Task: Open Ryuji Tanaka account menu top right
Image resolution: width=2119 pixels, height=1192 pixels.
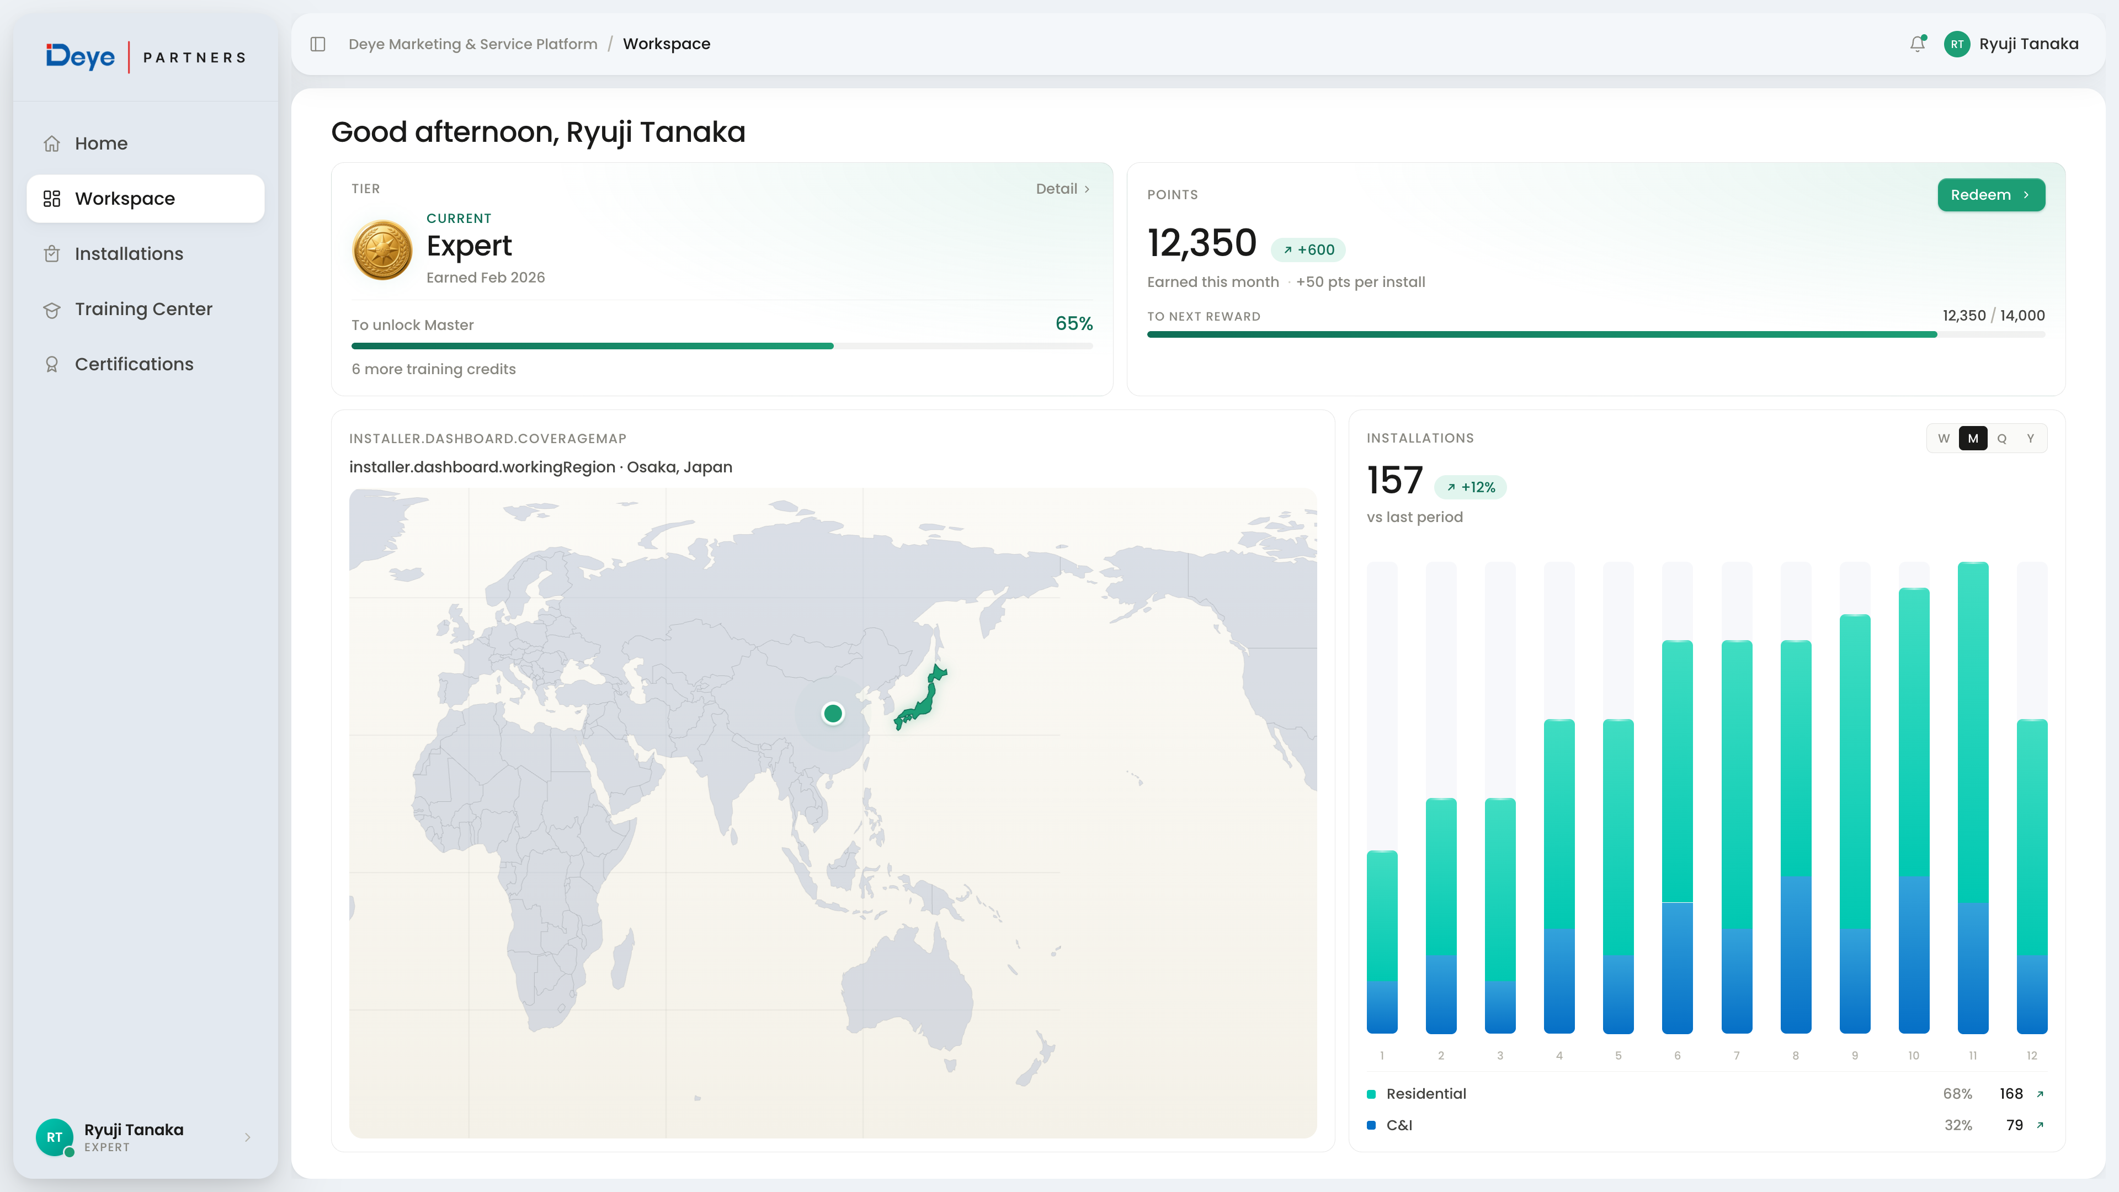Action: 2010,44
